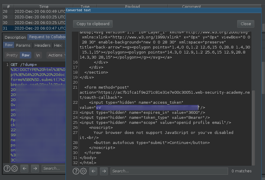The width and height of the screenshot is (265, 180).
Task: Go to next match in request panel
Action: coord(35,168)
